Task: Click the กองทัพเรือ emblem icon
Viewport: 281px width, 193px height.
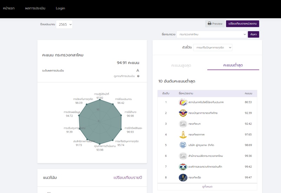Action: (x=183, y=178)
